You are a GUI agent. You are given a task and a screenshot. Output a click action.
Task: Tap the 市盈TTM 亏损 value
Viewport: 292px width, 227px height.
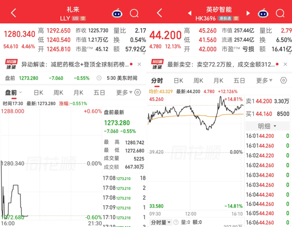coord(238,49)
